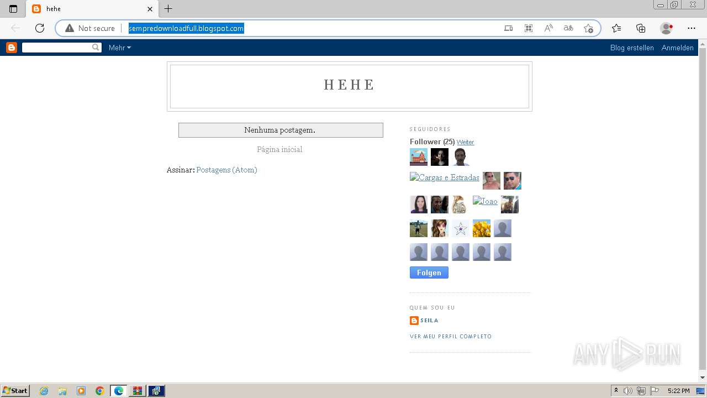Image resolution: width=707 pixels, height=398 pixels.
Task: Click the Action Center flag tray icon
Action: tap(655, 391)
